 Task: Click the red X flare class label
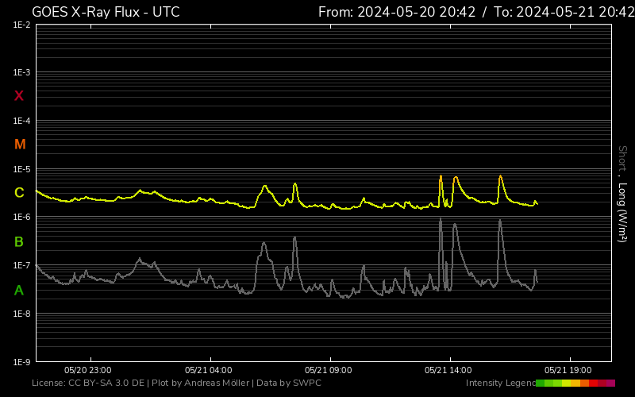coord(19,96)
